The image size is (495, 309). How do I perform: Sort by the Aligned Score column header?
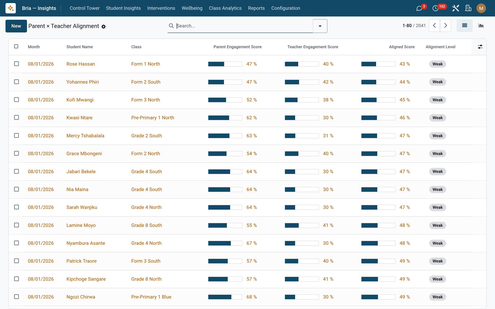click(402, 47)
